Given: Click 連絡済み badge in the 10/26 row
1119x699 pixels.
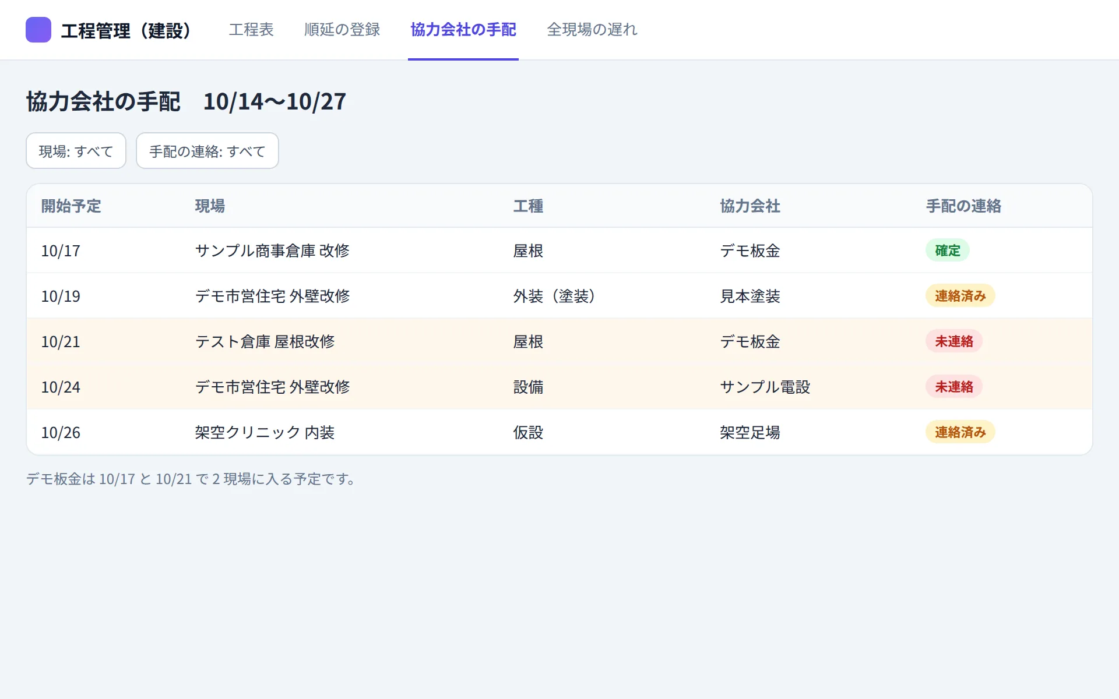Looking at the screenshot, I should [x=960, y=432].
